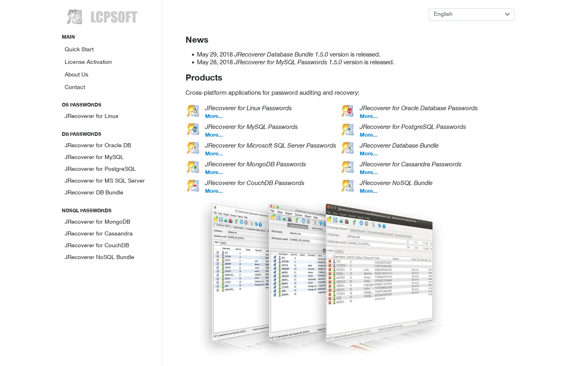Click the JRecoverer for MongoDB Passwords product icon

[193, 167]
